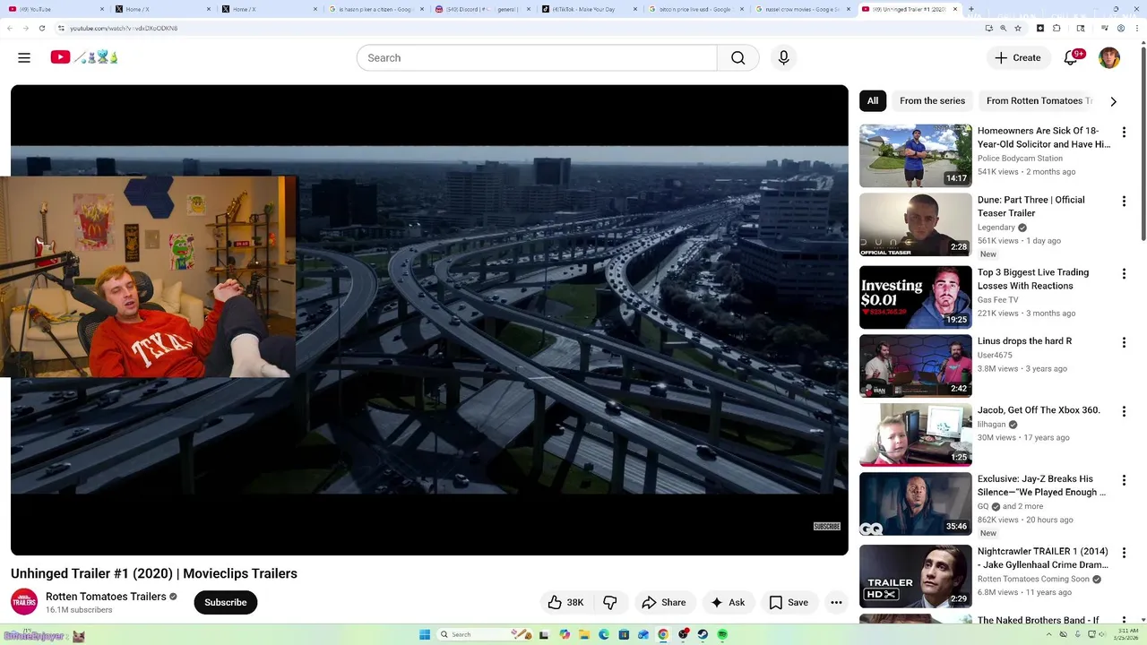The image size is (1147, 645).
Task: Go to YouTube home via logo
Action: click(84, 57)
